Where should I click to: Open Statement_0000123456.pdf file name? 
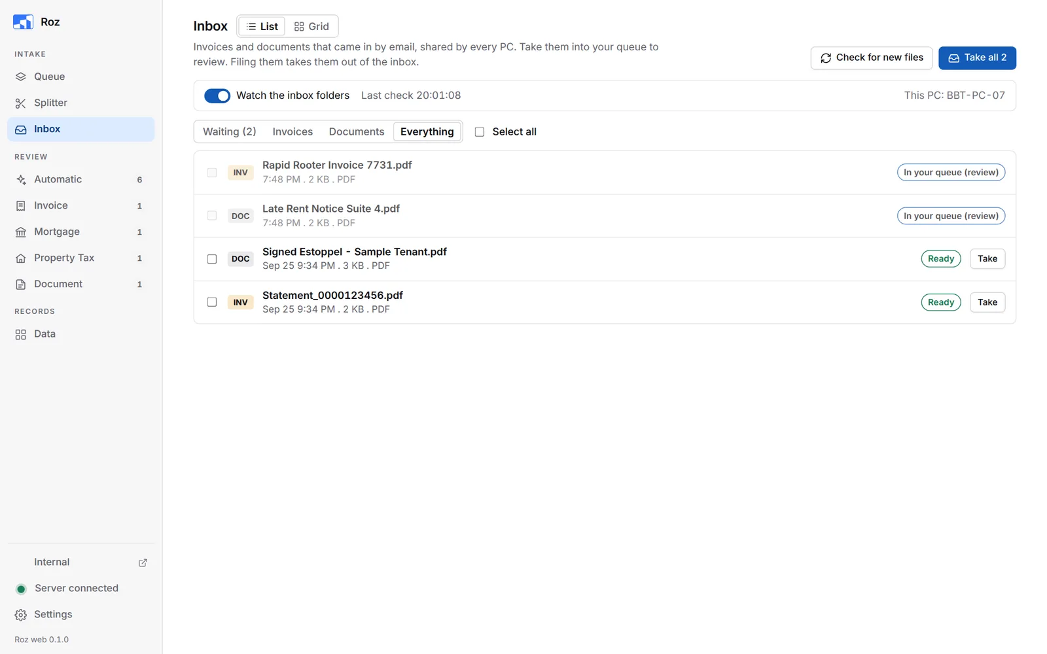[332, 296]
